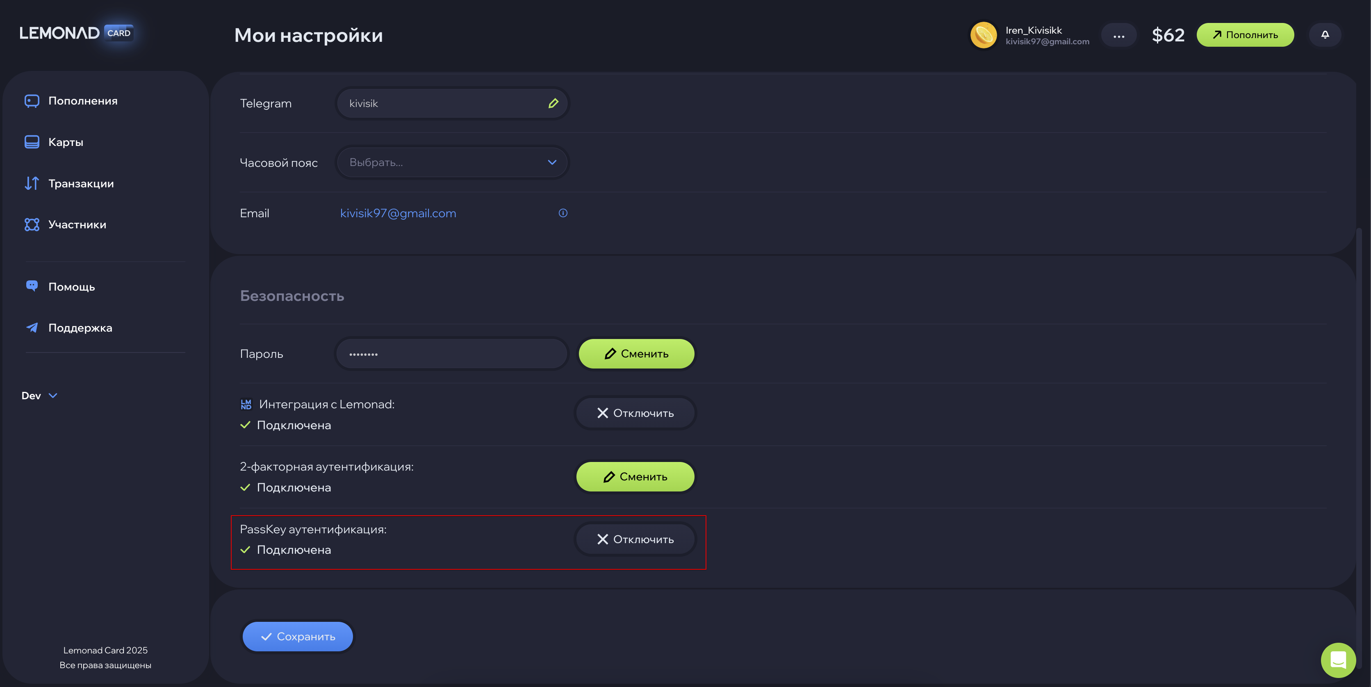This screenshot has height=687, width=1371.
Task: Go to the Транзакции menu item
Action: [x=81, y=184]
